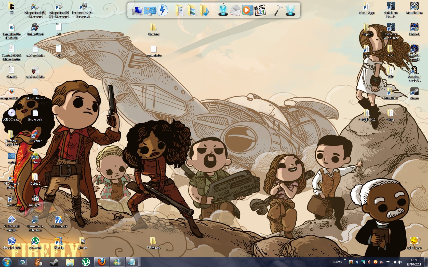Open the Darksiders SoundTrack shortcut
This screenshot has width=428, height=267.
tap(391, 31)
